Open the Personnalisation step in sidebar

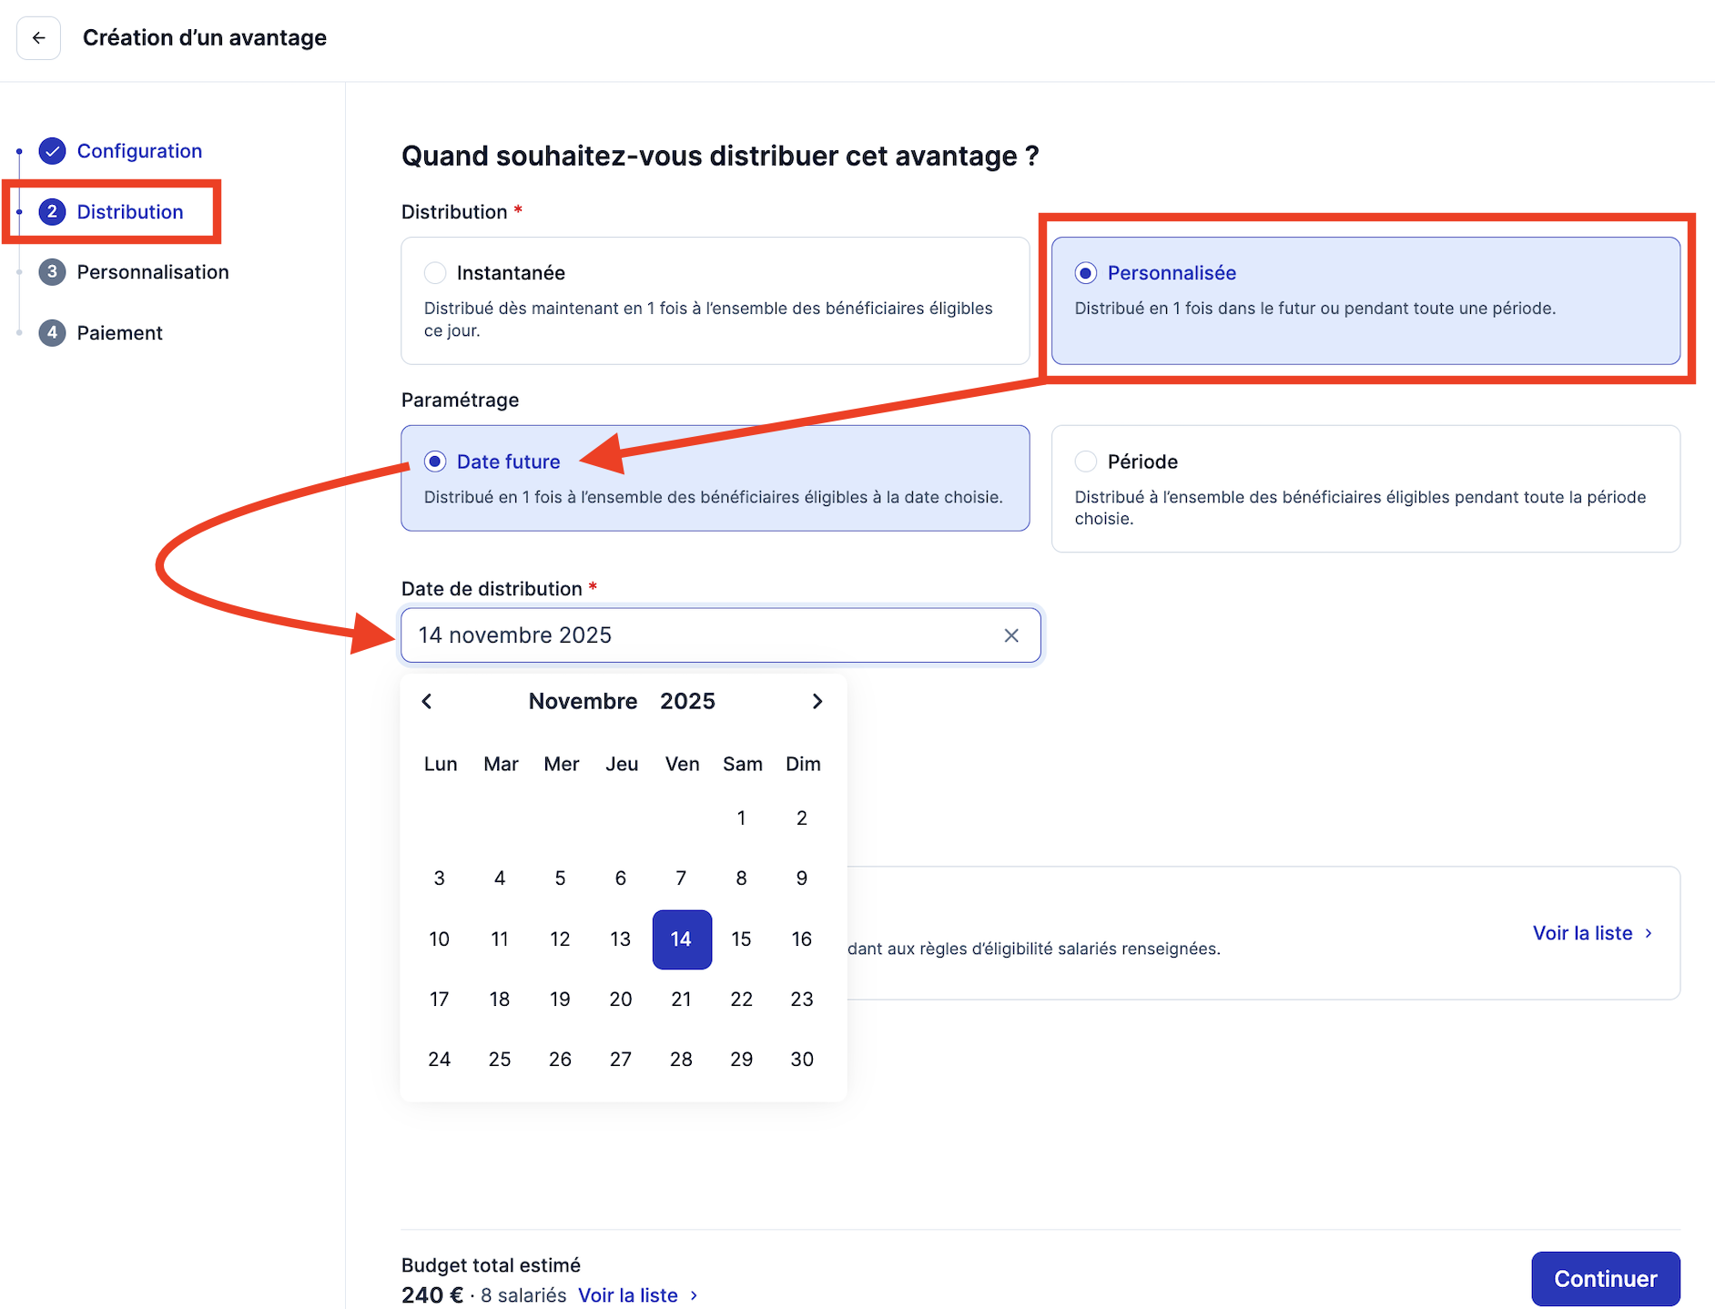[x=153, y=272]
